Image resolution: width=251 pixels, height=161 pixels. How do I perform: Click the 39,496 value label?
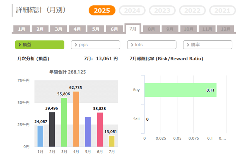click(x=52, y=108)
